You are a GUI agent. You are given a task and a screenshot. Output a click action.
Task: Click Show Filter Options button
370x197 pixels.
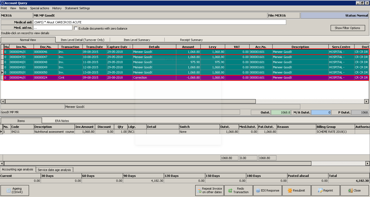tap(347, 28)
